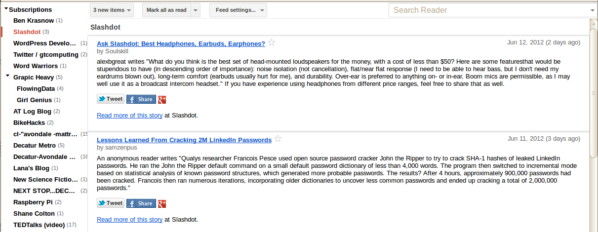The height and width of the screenshot is (232, 598).
Task: Star the Best Headphones article
Action: click(x=272, y=42)
